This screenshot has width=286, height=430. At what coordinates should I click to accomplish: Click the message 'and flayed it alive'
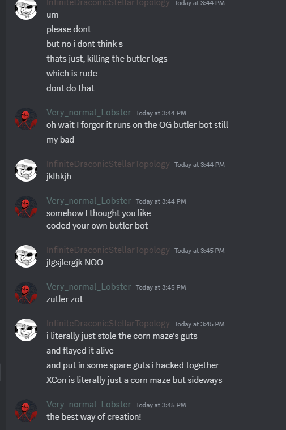pyautogui.click(x=80, y=351)
